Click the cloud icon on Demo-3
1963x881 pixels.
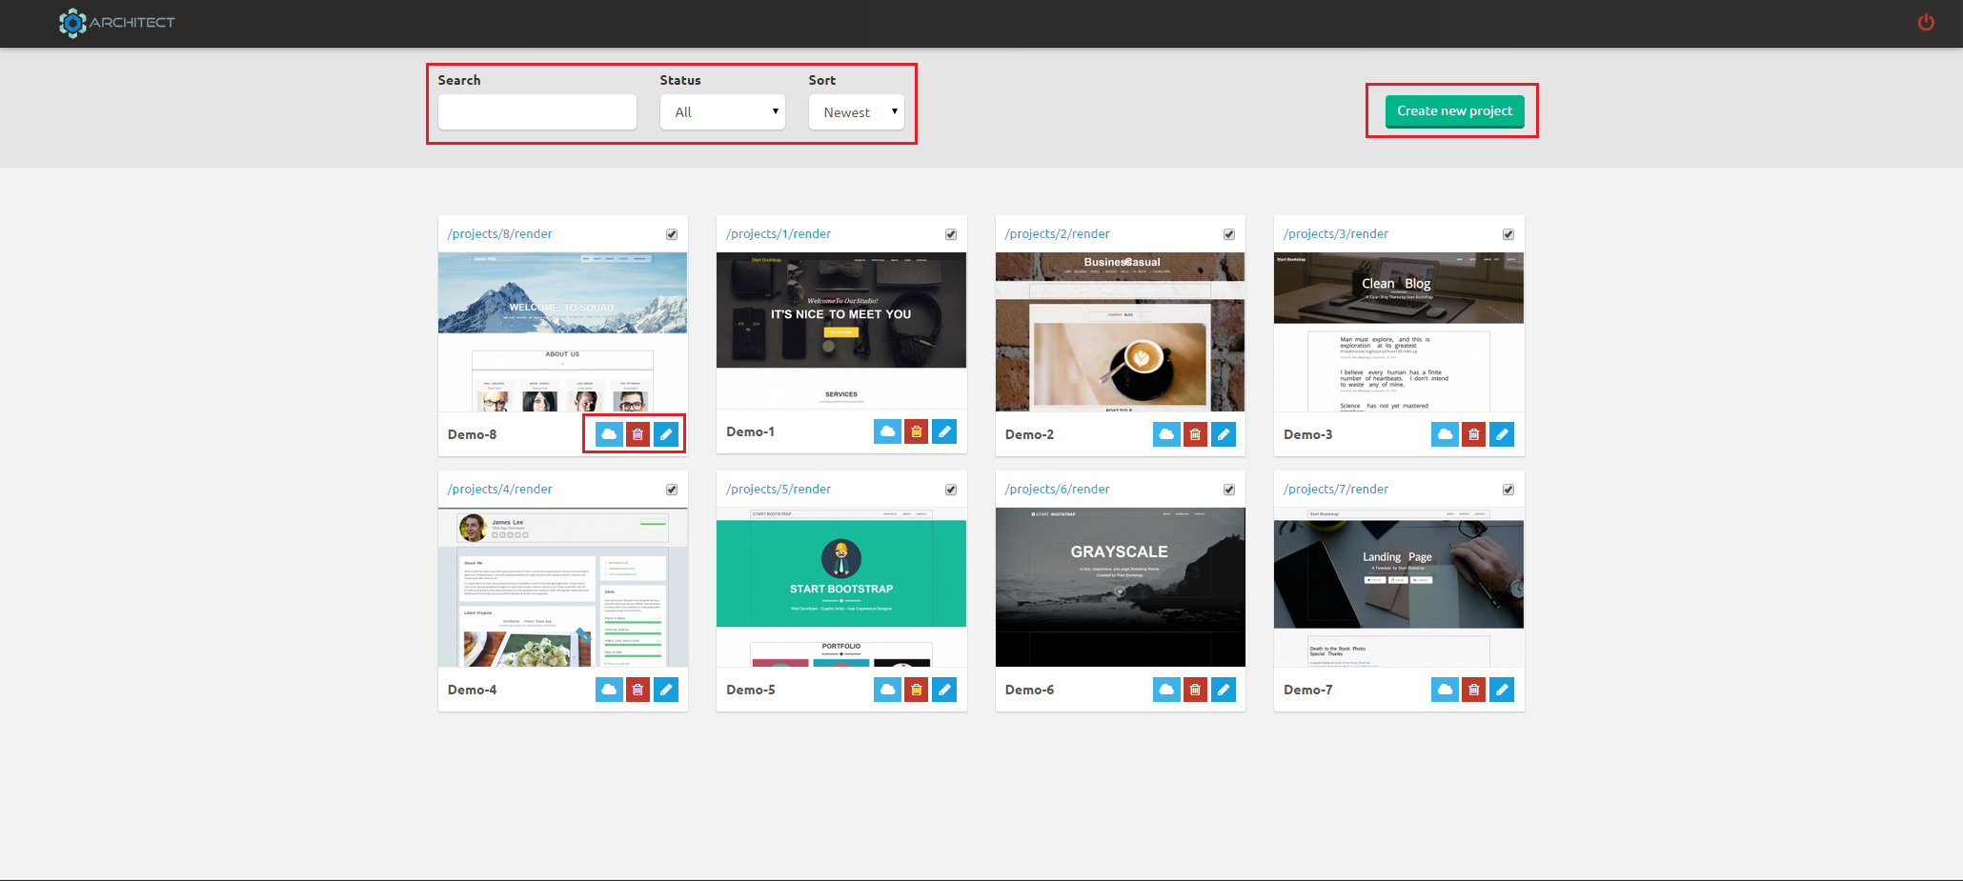(x=1445, y=434)
